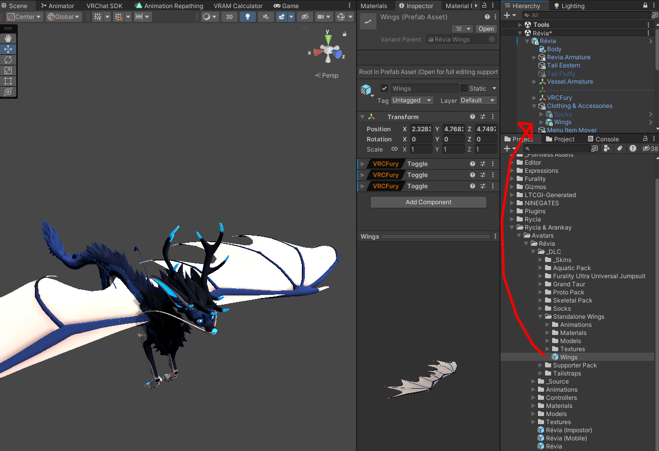The width and height of the screenshot is (659, 451).
Task: Toggle the Scene view gizmo lock
Action: (x=344, y=34)
